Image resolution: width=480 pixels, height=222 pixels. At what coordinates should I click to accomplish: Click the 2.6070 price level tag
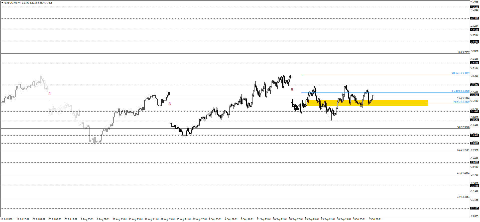click(x=475, y=162)
